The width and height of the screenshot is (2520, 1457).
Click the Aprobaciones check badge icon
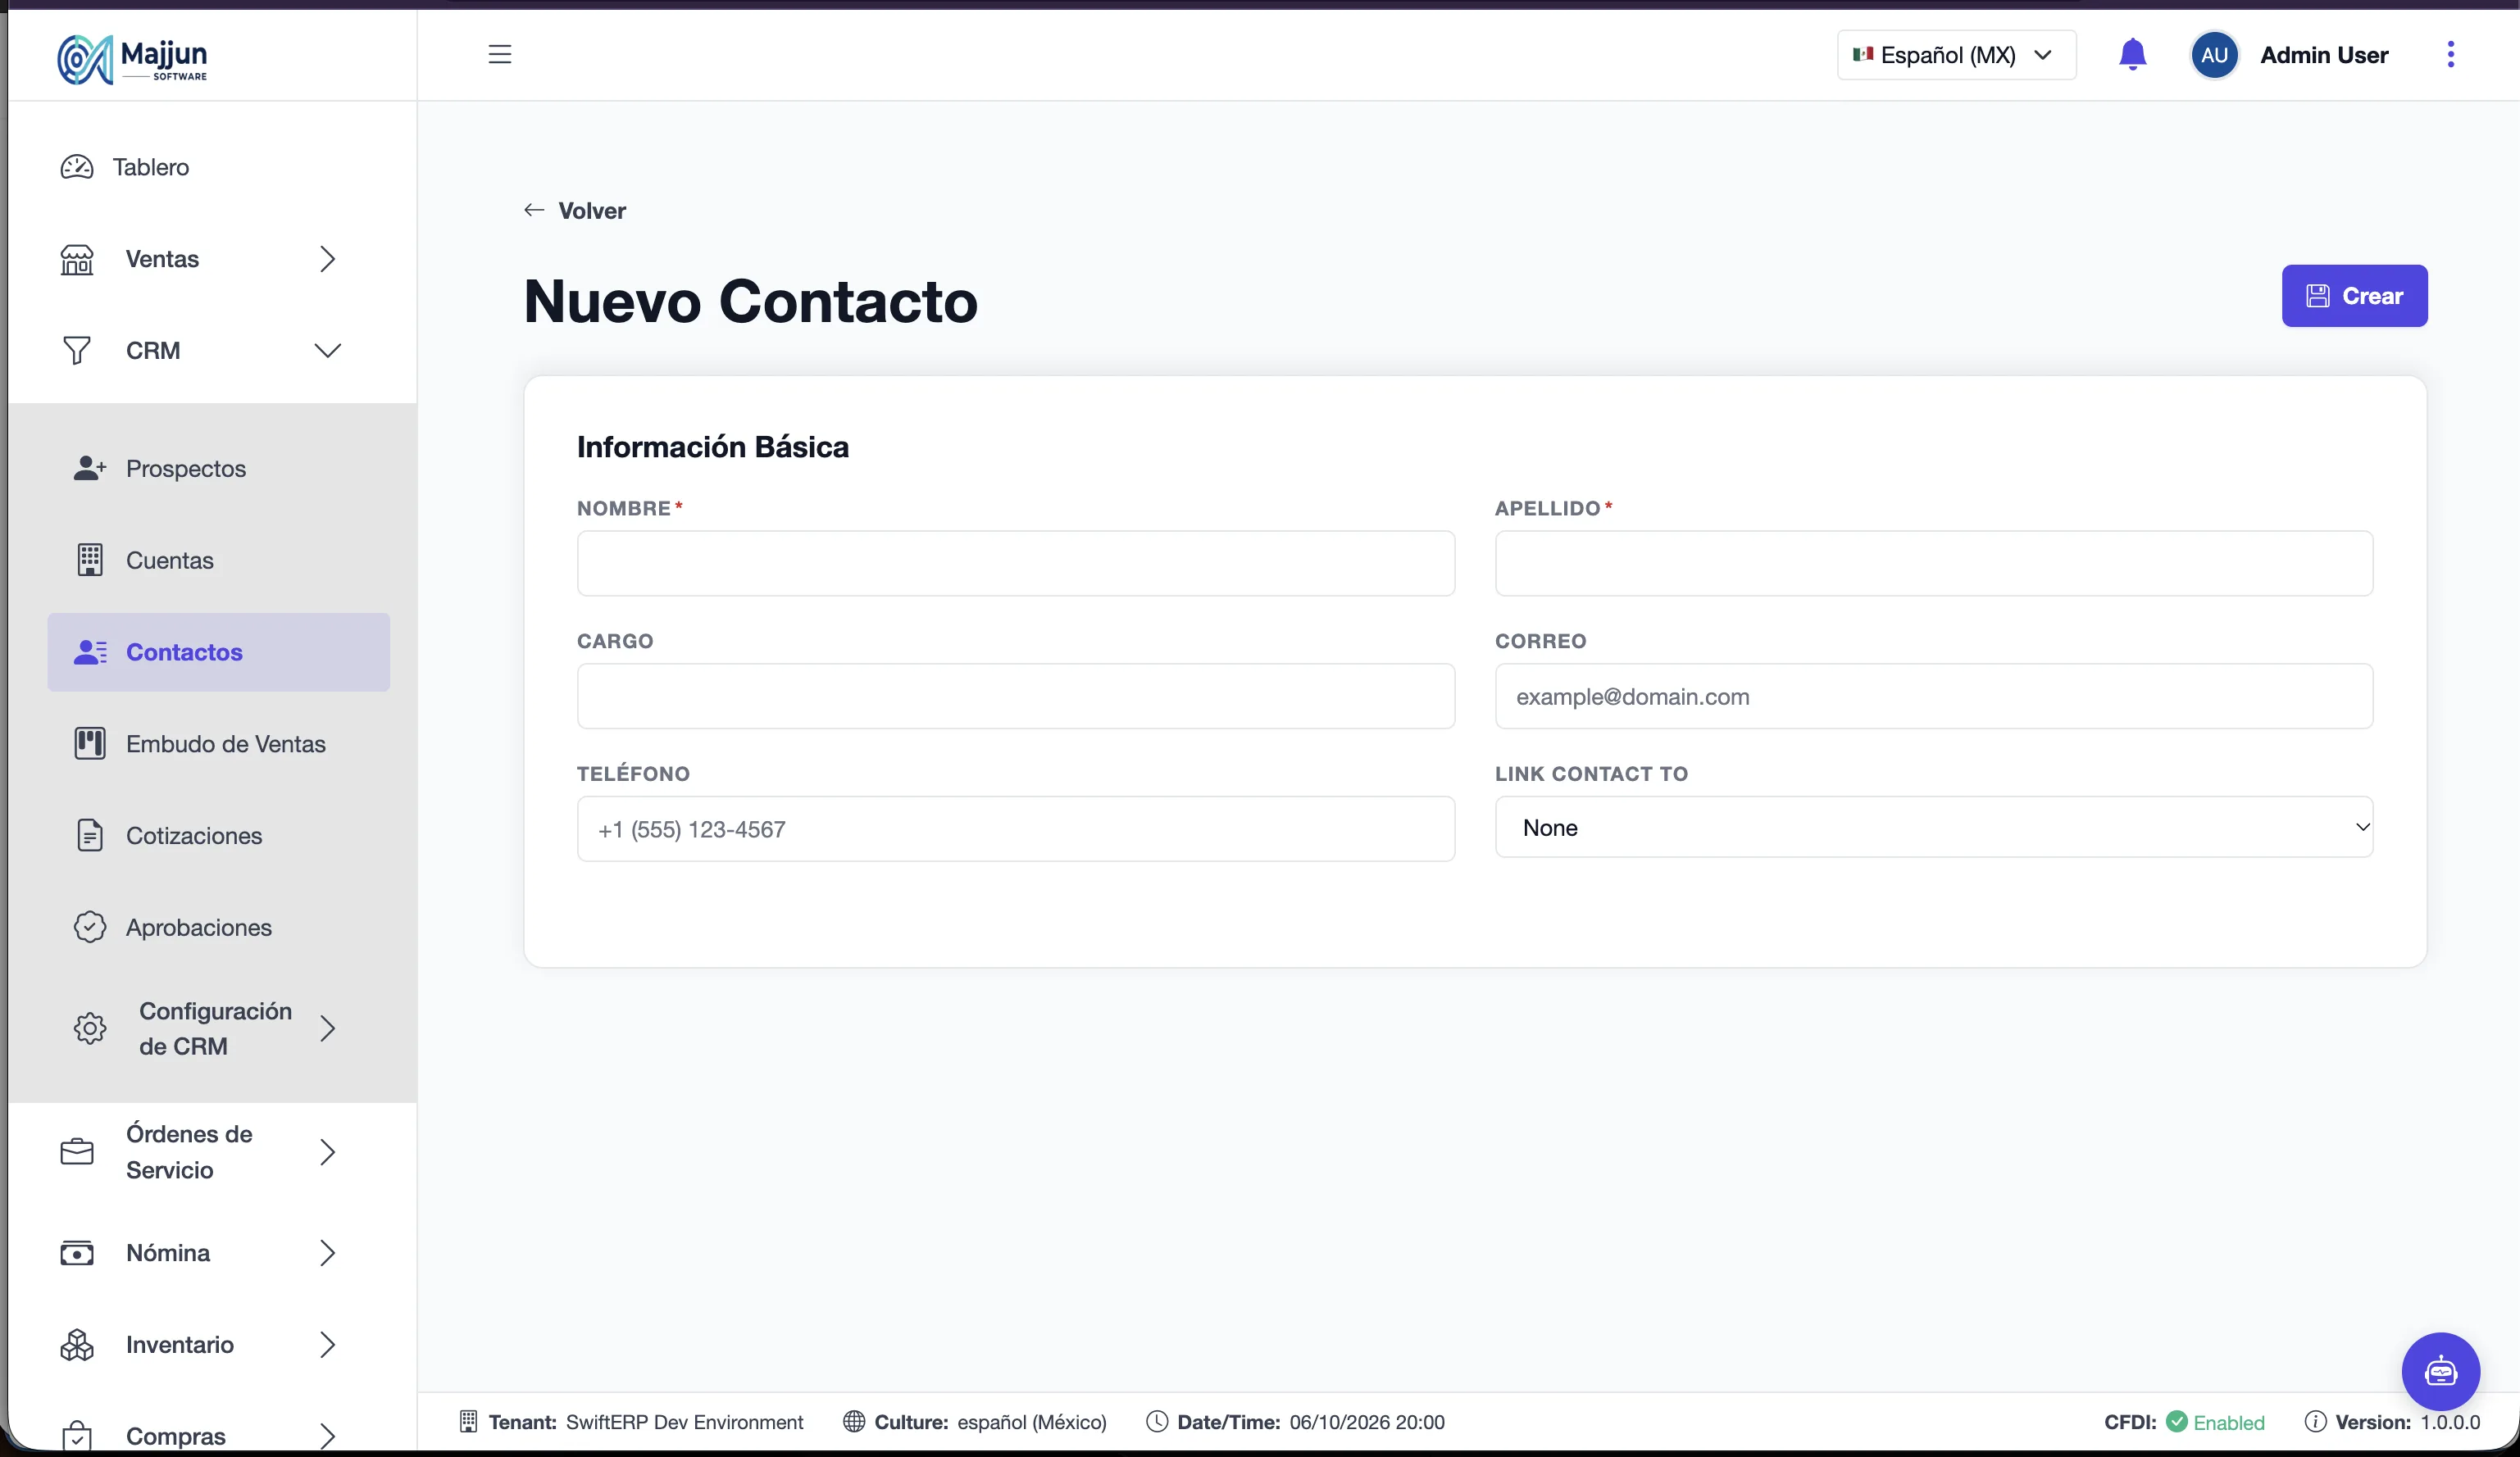pyautogui.click(x=90, y=928)
